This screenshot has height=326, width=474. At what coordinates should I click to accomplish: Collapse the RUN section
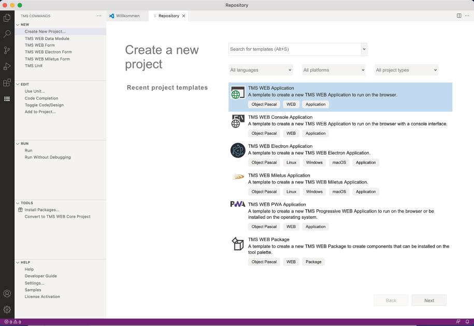point(18,144)
